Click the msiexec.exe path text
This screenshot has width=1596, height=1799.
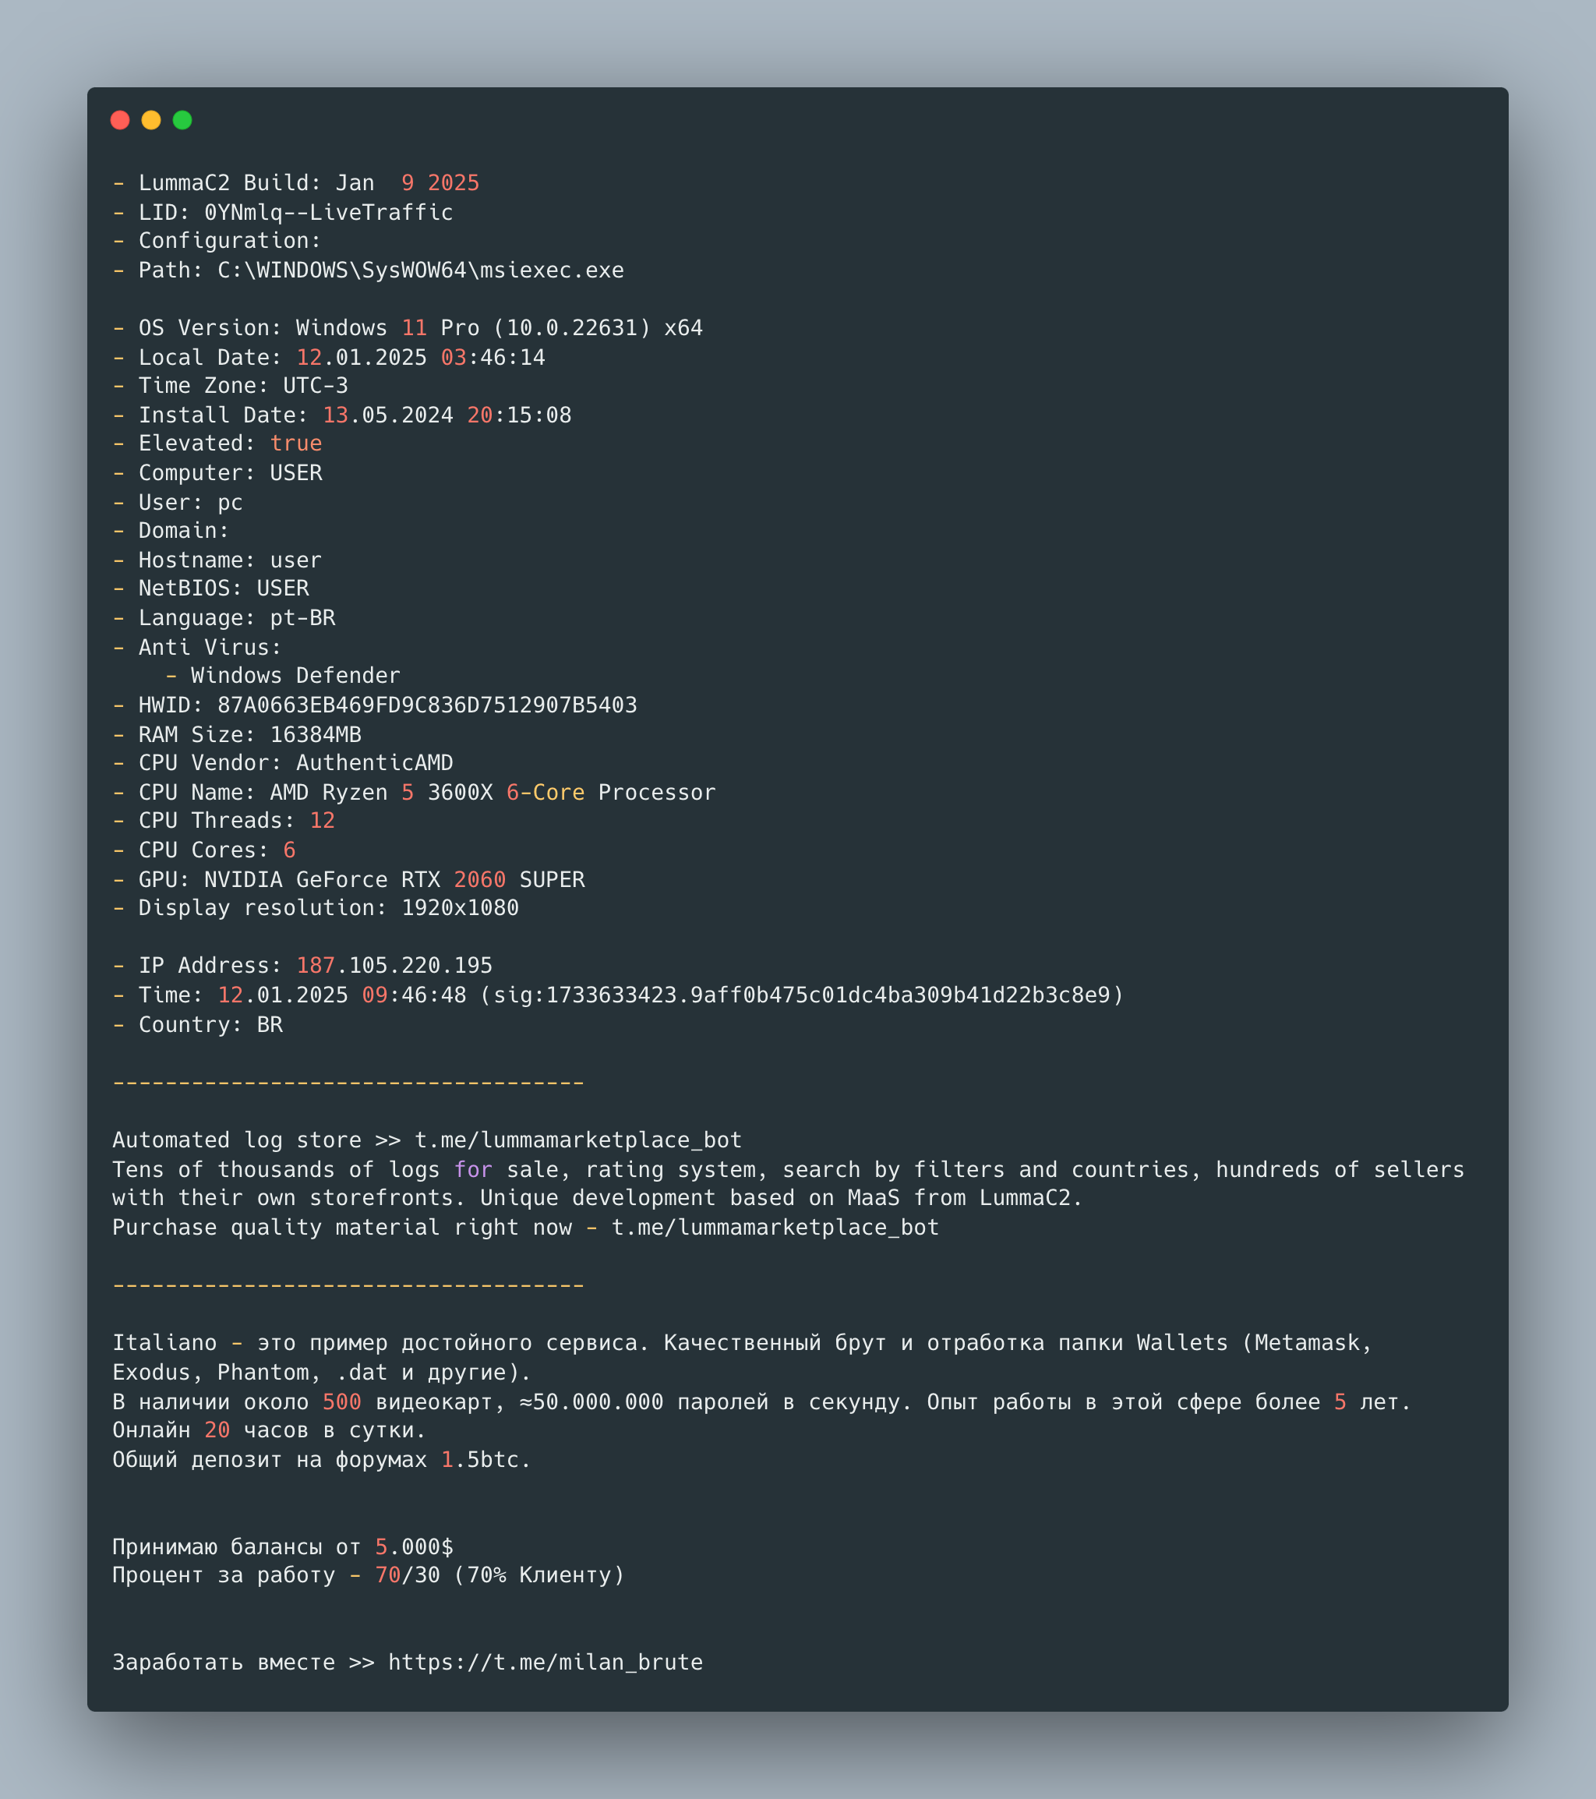coord(421,270)
